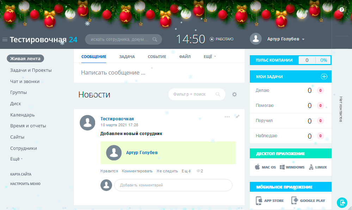The image size is (352, 210).
Task: Expand the ЕЩЁ dropdown in the post tabs
Action: (209, 56)
